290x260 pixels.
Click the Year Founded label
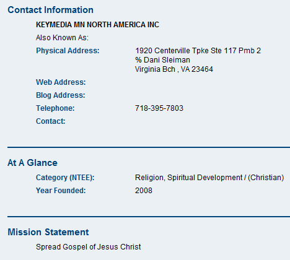click(61, 191)
